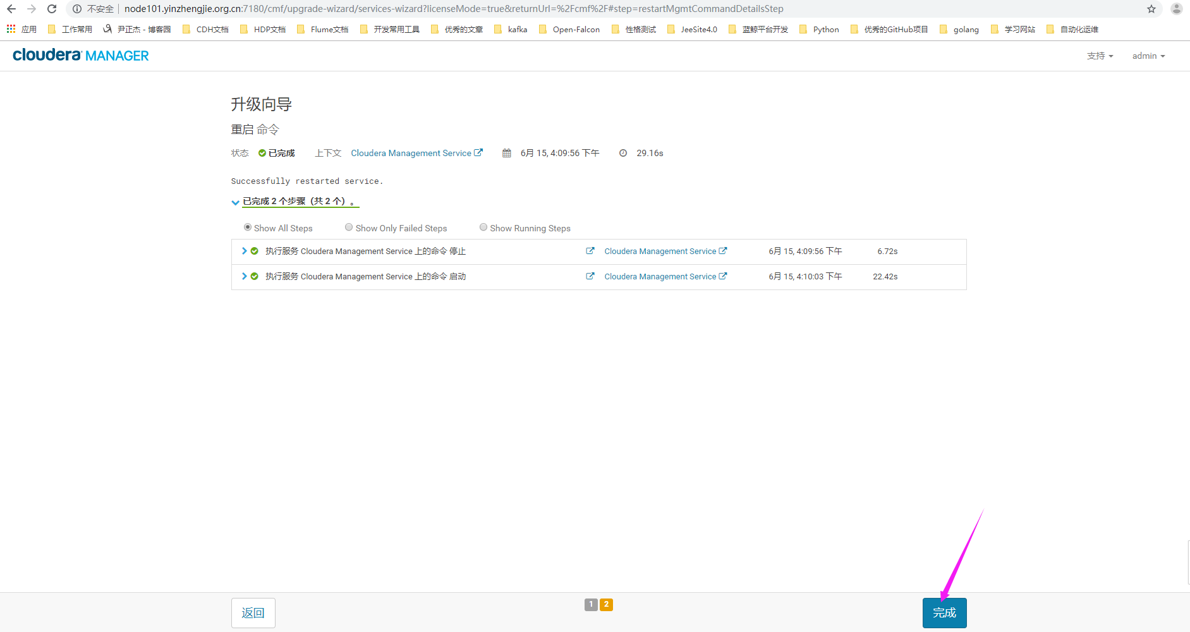The width and height of the screenshot is (1190, 632).
Task: Click green check status icon for 停止 step
Action: [x=254, y=251]
